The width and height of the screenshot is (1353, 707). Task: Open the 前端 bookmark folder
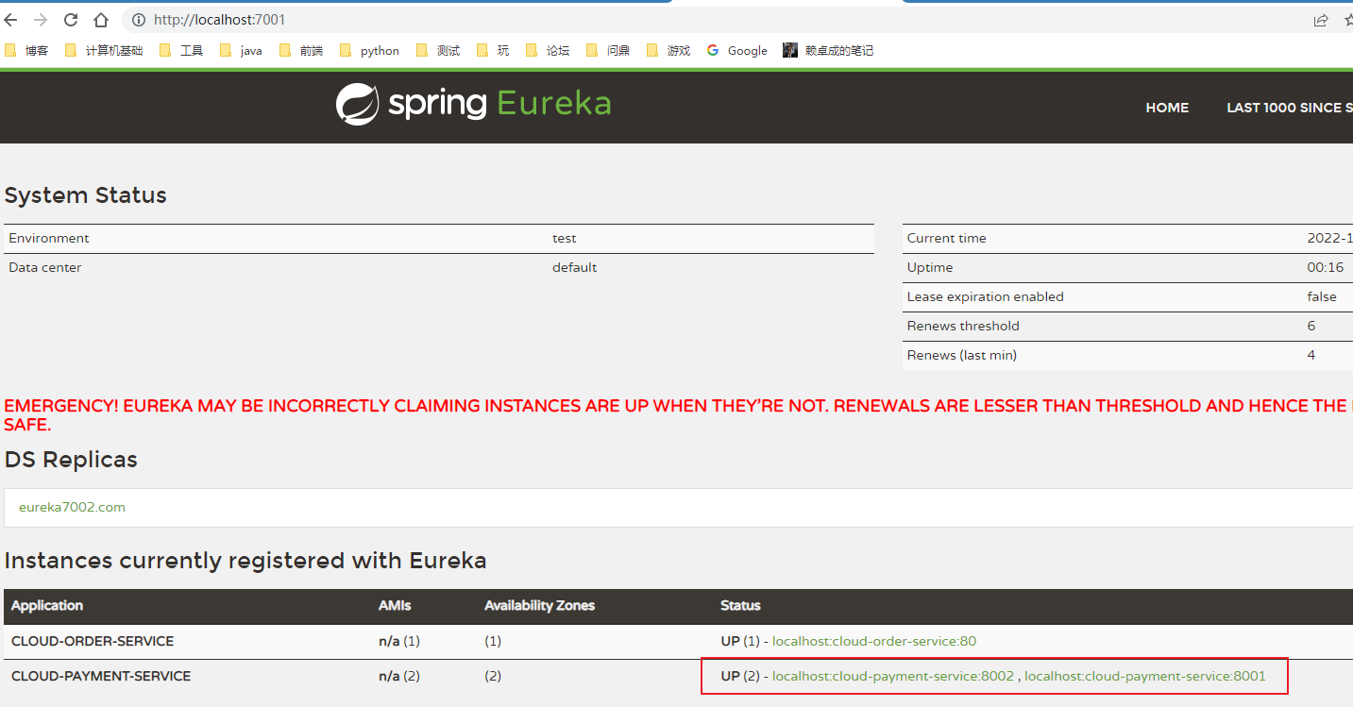[301, 50]
